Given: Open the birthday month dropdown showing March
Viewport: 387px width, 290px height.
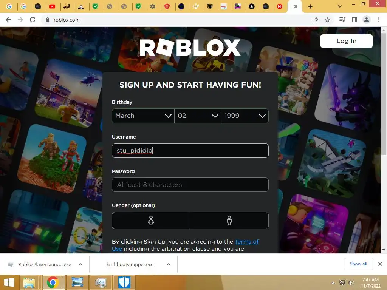Looking at the screenshot, I should coord(143,116).
